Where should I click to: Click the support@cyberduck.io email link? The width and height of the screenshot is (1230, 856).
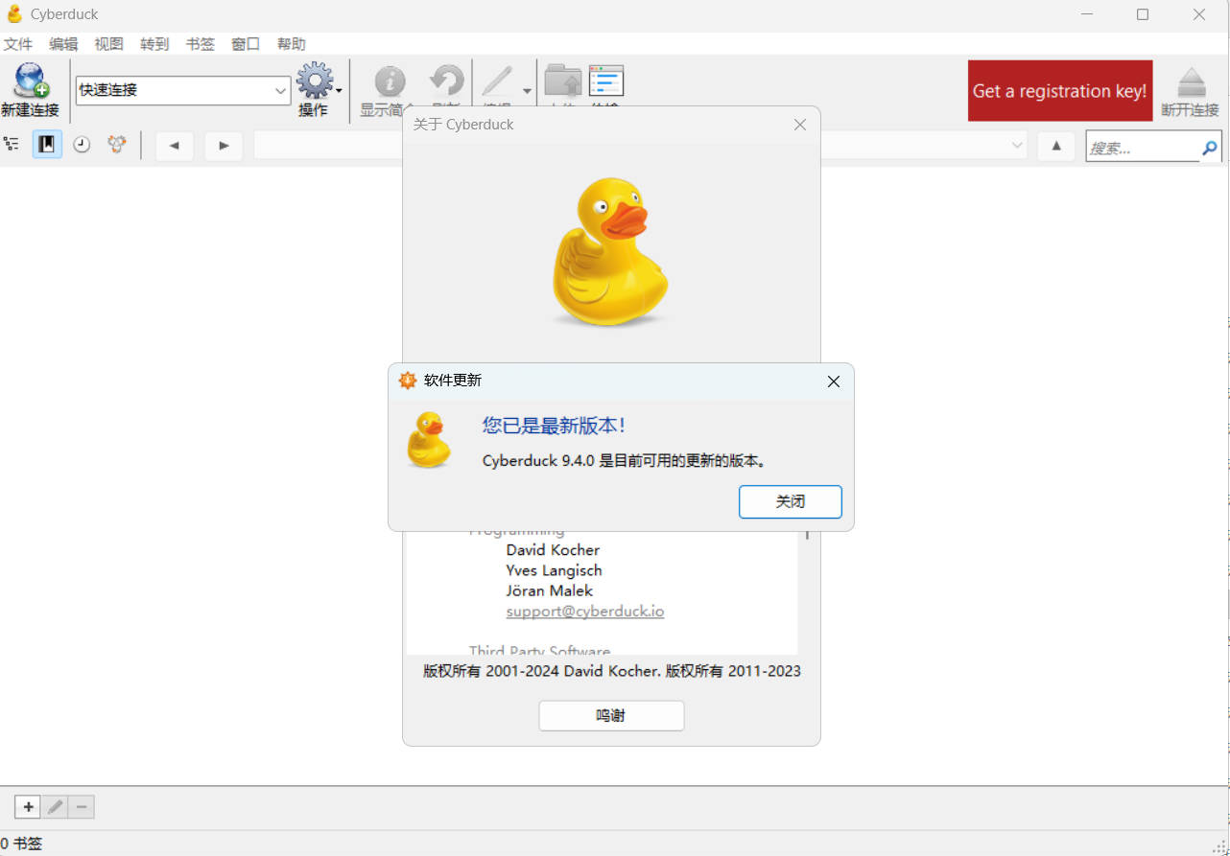pos(584,611)
